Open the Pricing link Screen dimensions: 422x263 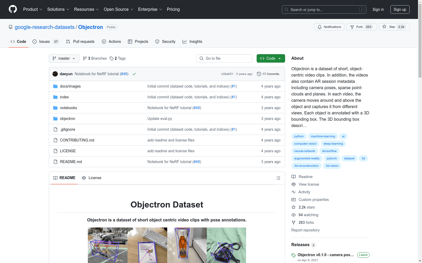(173, 9)
